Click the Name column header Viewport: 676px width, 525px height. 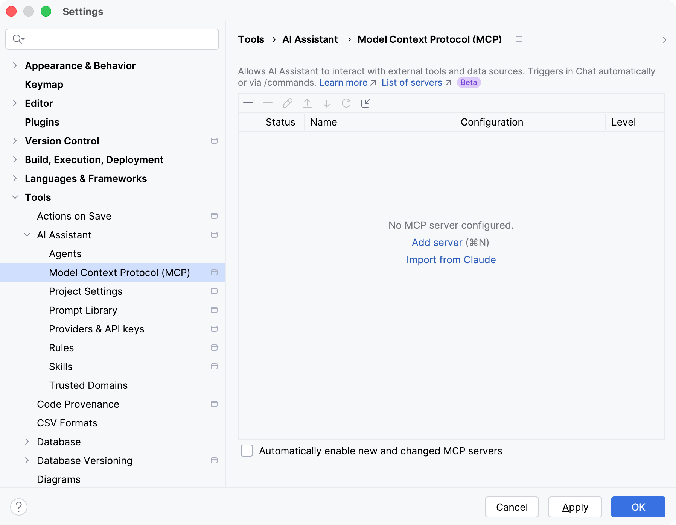379,122
